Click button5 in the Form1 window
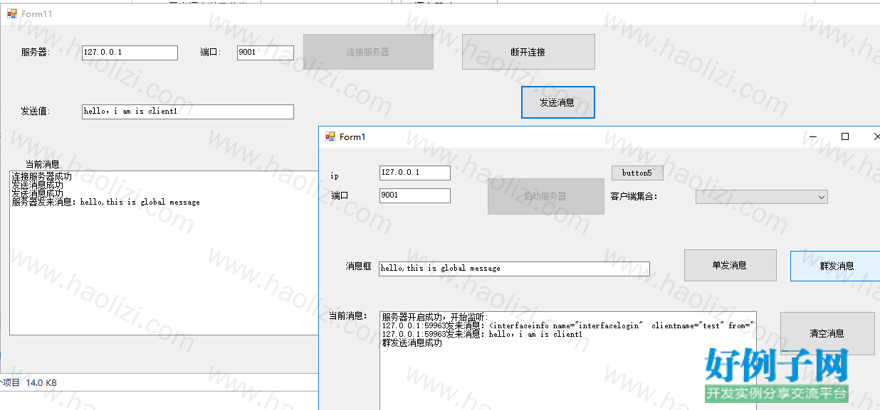880x410 pixels. (637, 173)
